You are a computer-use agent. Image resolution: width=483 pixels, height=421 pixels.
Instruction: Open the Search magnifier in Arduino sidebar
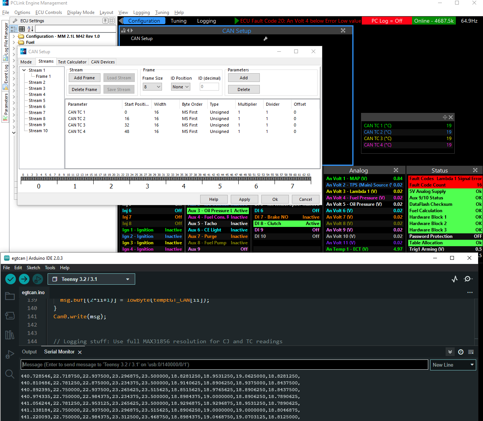[x=10, y=374]
